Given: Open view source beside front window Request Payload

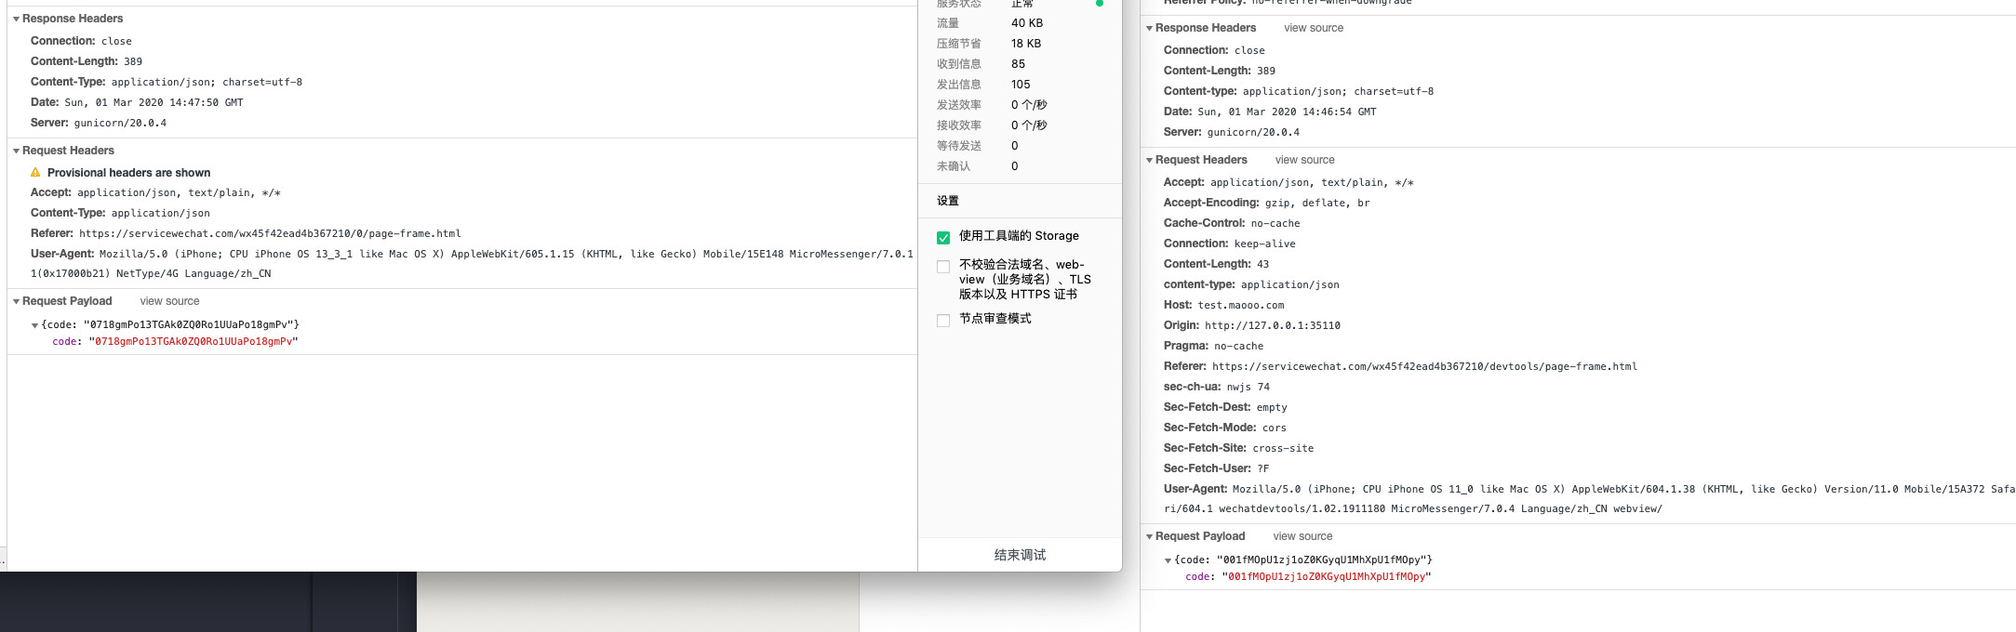Looking at the screenshot, I should [169, 301].
